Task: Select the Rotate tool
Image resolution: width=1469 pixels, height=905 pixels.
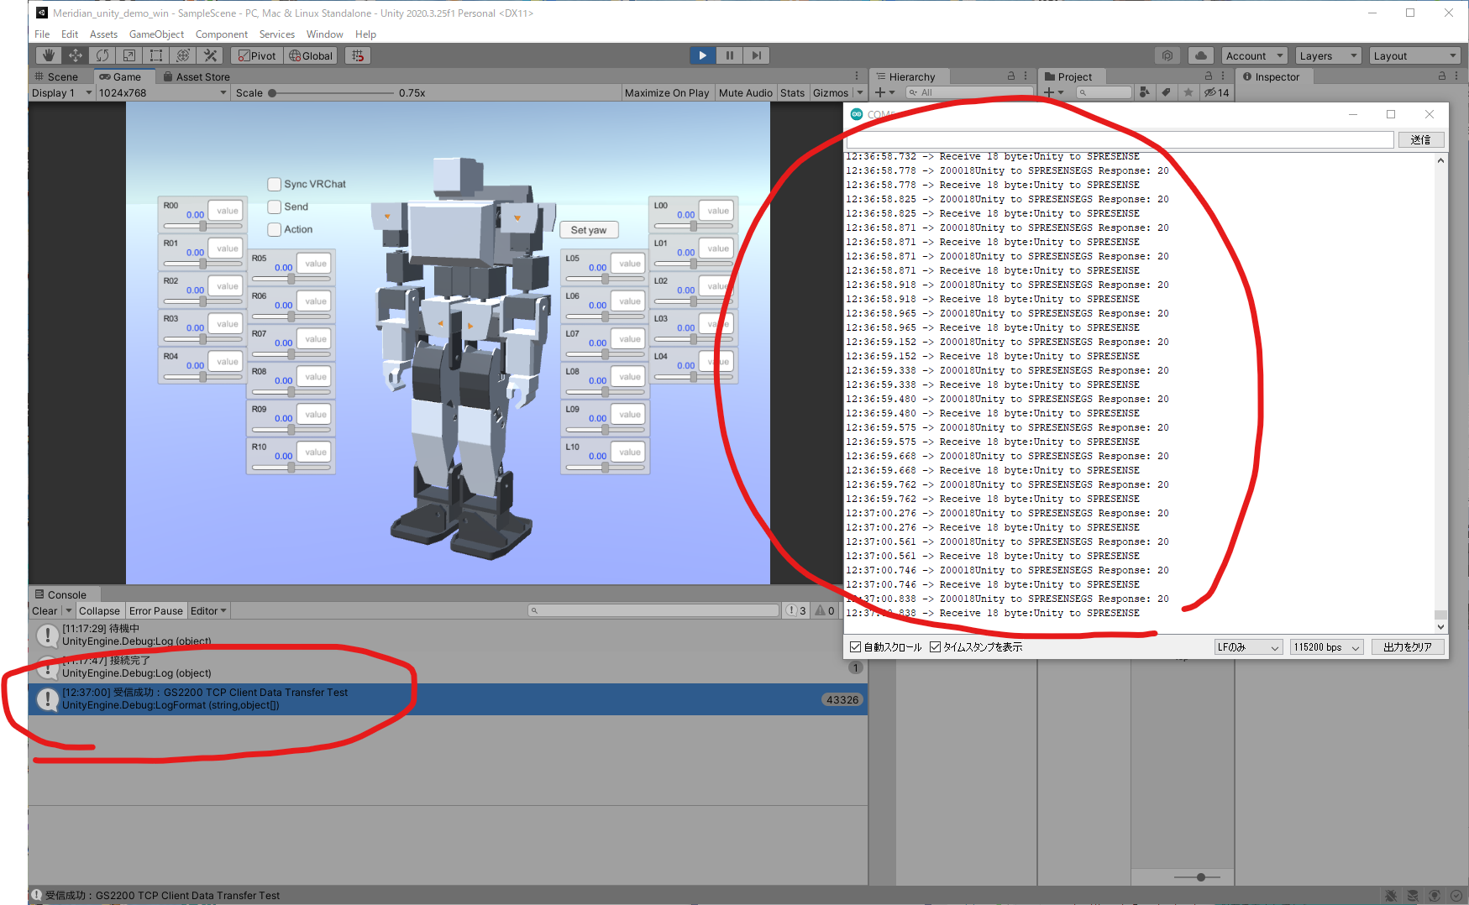Action: [x=102, y=55]
